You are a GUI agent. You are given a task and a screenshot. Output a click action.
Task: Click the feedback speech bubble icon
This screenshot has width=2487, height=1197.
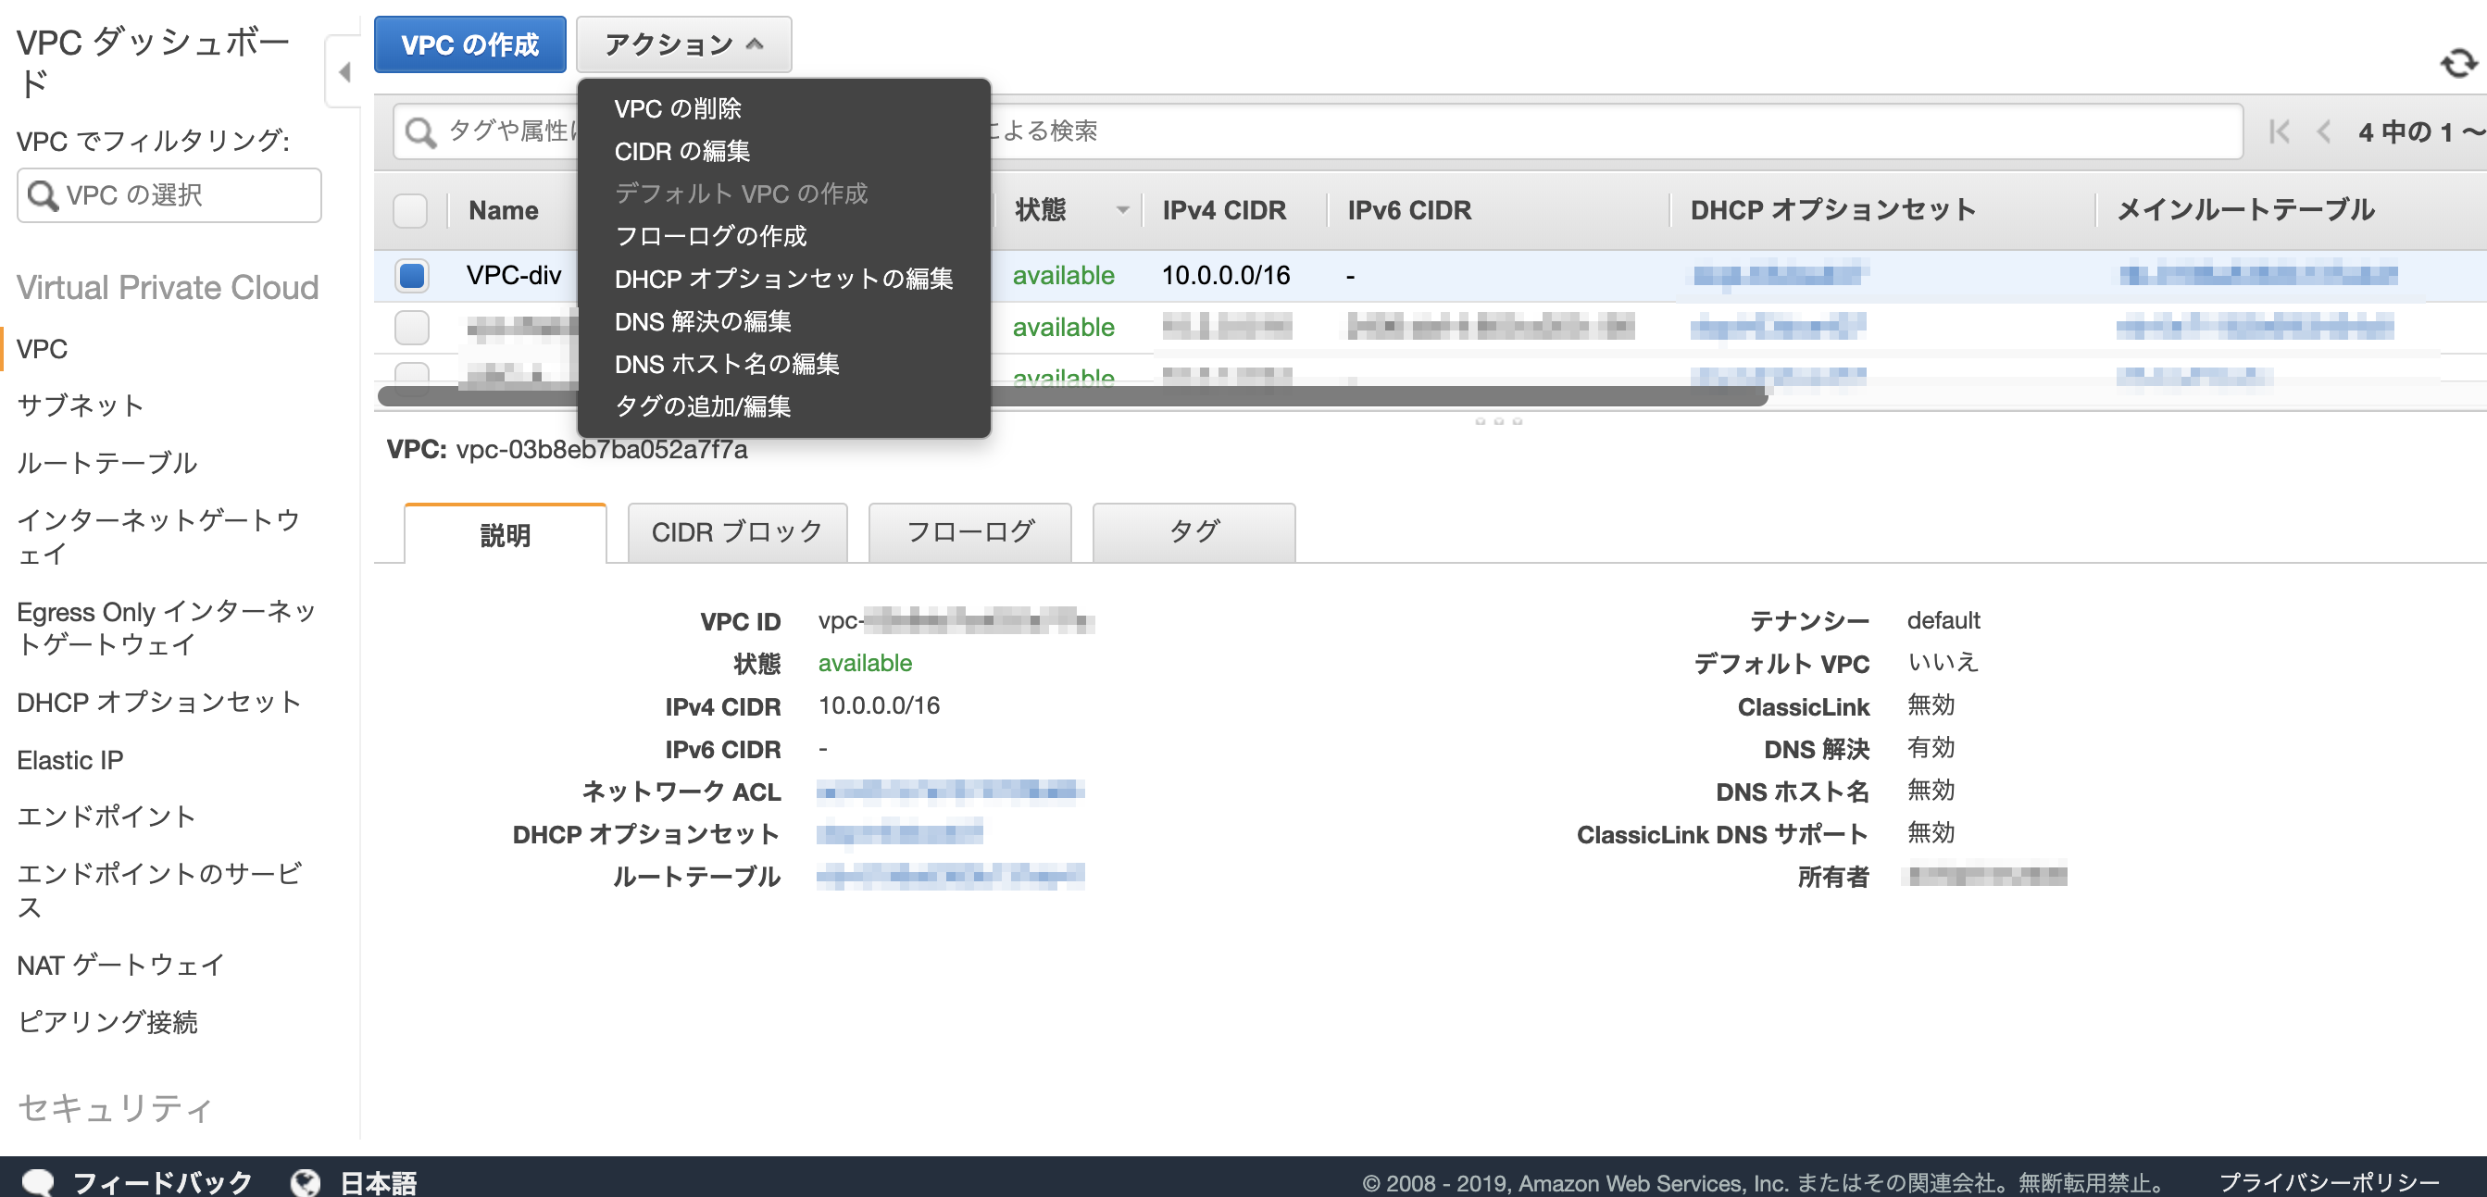(x=38, y=1181)
